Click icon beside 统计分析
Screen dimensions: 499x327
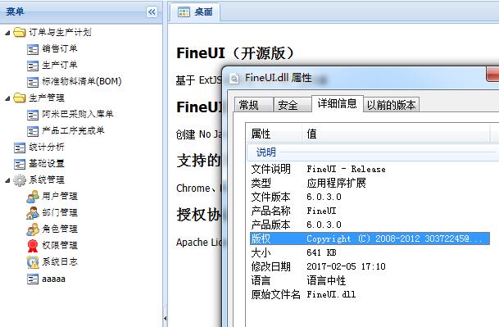[x=20, y=148]
